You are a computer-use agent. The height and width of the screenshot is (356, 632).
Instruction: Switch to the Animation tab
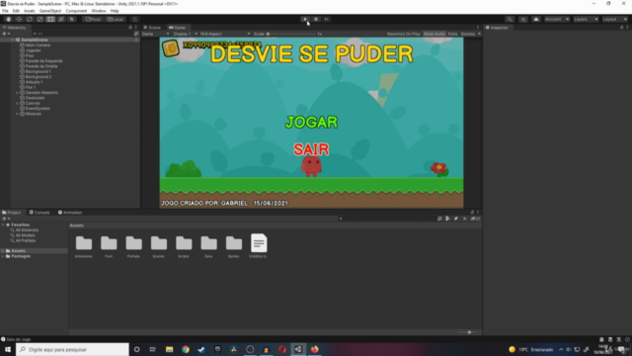[70, 213]
